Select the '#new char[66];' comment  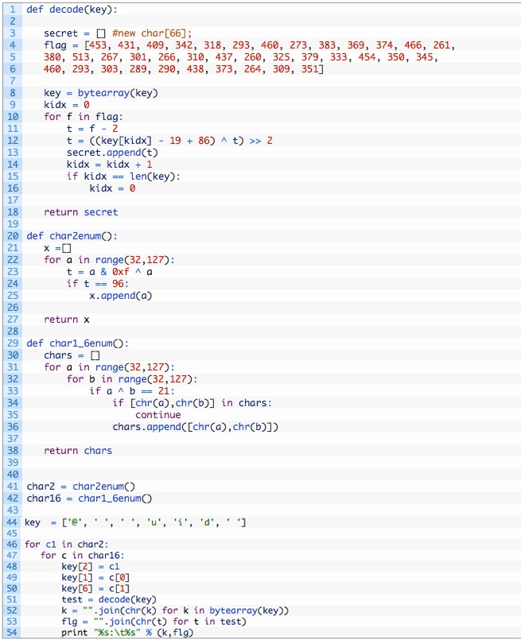coord(152,33)
